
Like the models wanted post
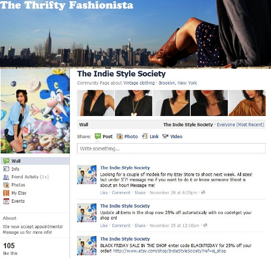click(104, 192)
